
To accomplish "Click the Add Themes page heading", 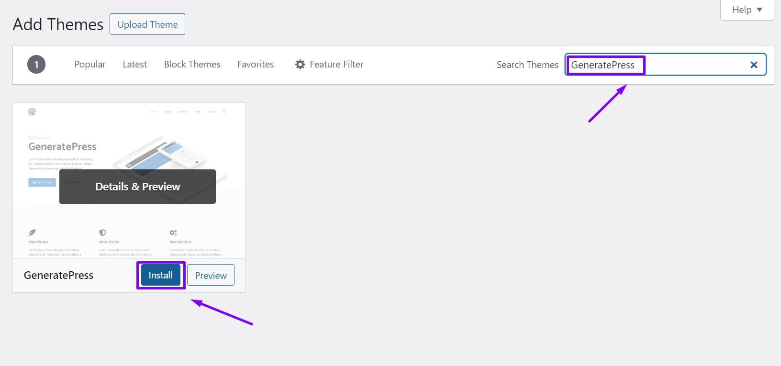I will [58, 24].
